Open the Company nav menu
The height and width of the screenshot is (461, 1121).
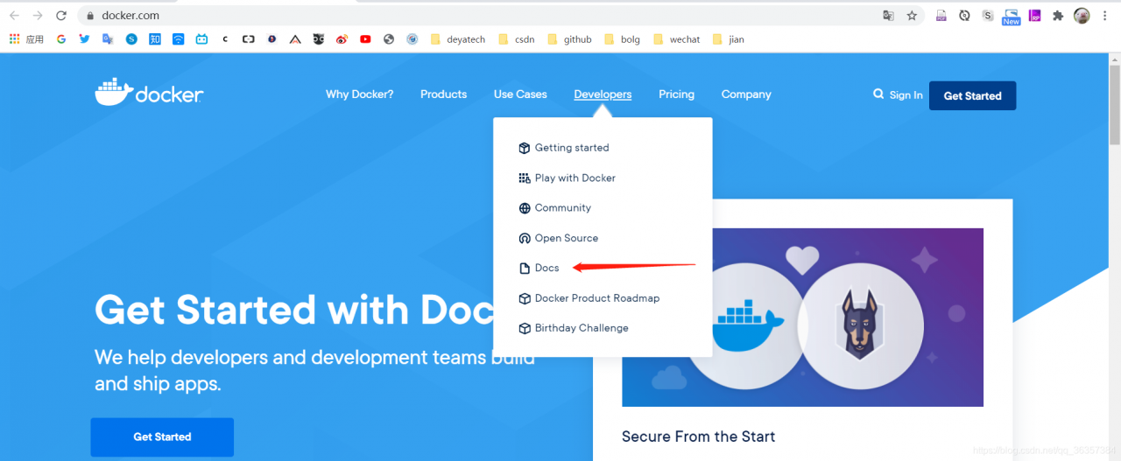746,94
